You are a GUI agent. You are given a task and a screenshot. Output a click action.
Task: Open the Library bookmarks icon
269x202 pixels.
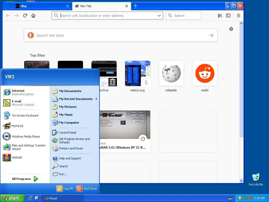coord(220,16)
